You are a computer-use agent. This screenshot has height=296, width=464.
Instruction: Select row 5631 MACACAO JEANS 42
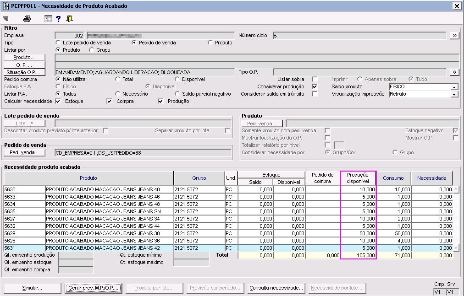(228, 248)
